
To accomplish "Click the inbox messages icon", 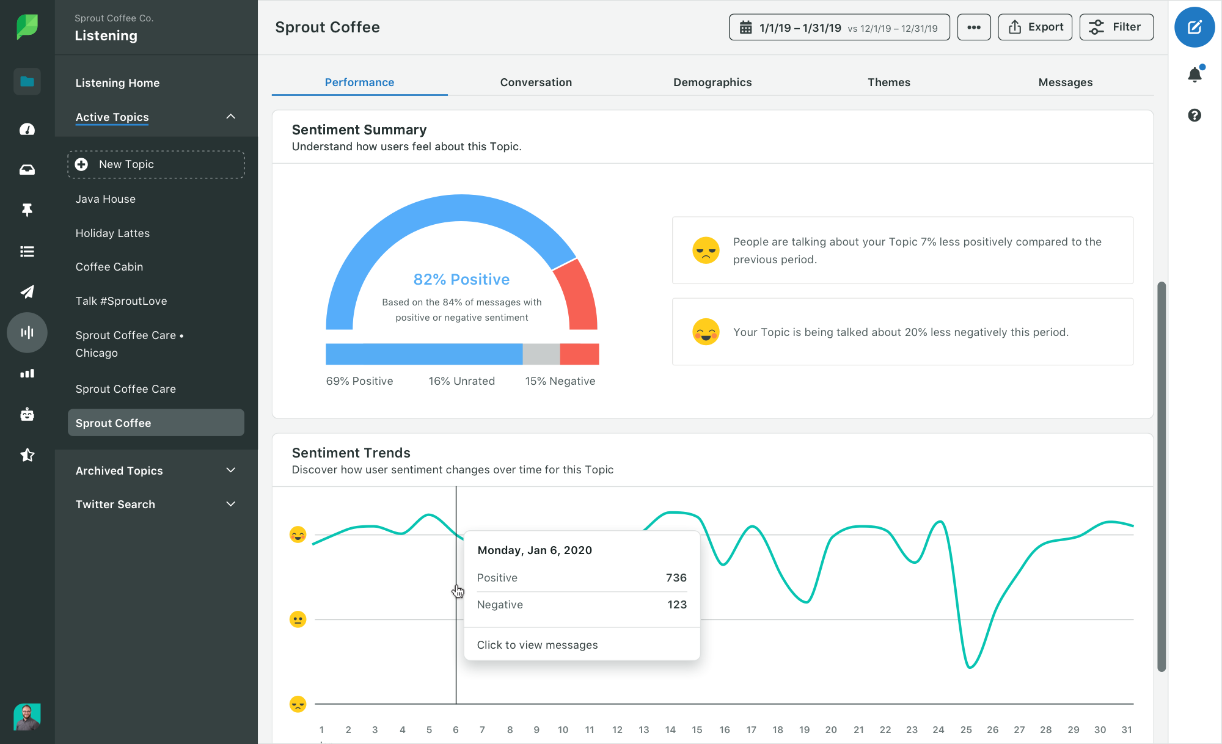I will [25, 170].
